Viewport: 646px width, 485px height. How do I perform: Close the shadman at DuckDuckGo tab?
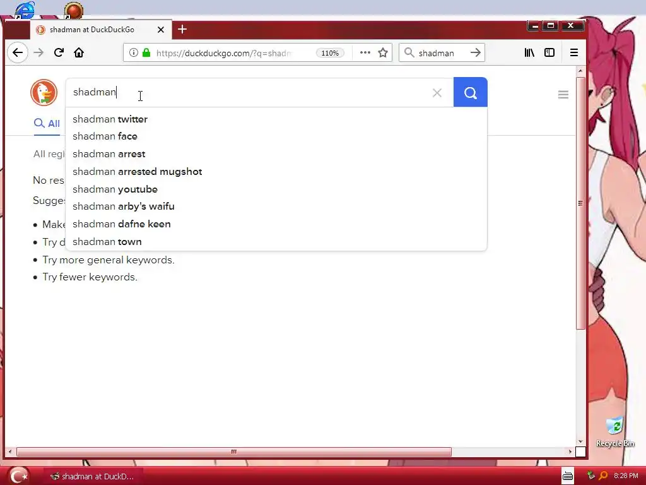(161, 30)
